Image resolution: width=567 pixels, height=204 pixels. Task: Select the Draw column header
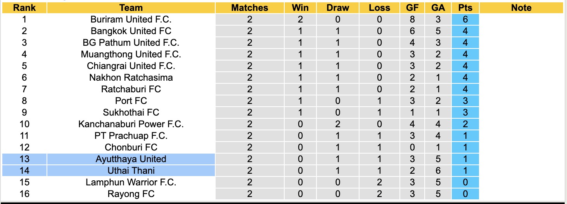tap(337, 8)
